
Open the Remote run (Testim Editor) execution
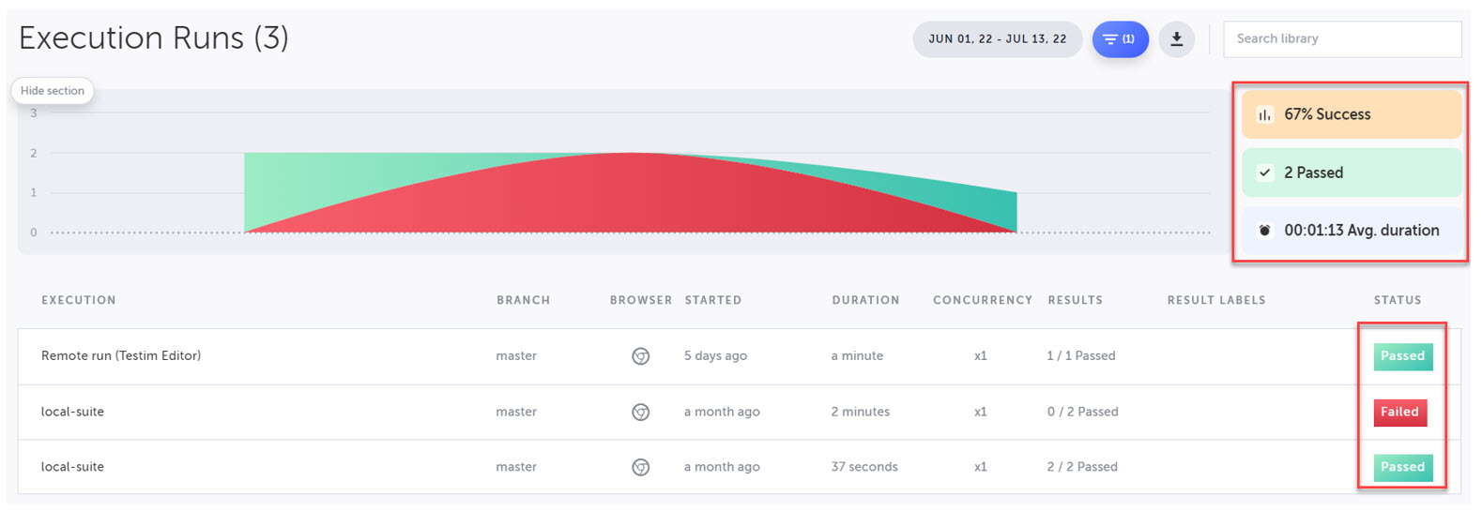121,356
